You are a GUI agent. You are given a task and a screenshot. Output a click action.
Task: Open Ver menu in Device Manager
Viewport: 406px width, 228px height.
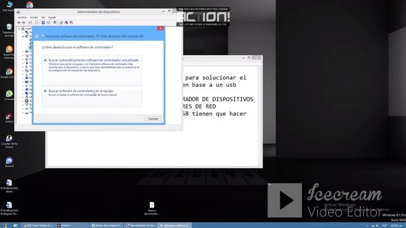click(x=43, y=17)
